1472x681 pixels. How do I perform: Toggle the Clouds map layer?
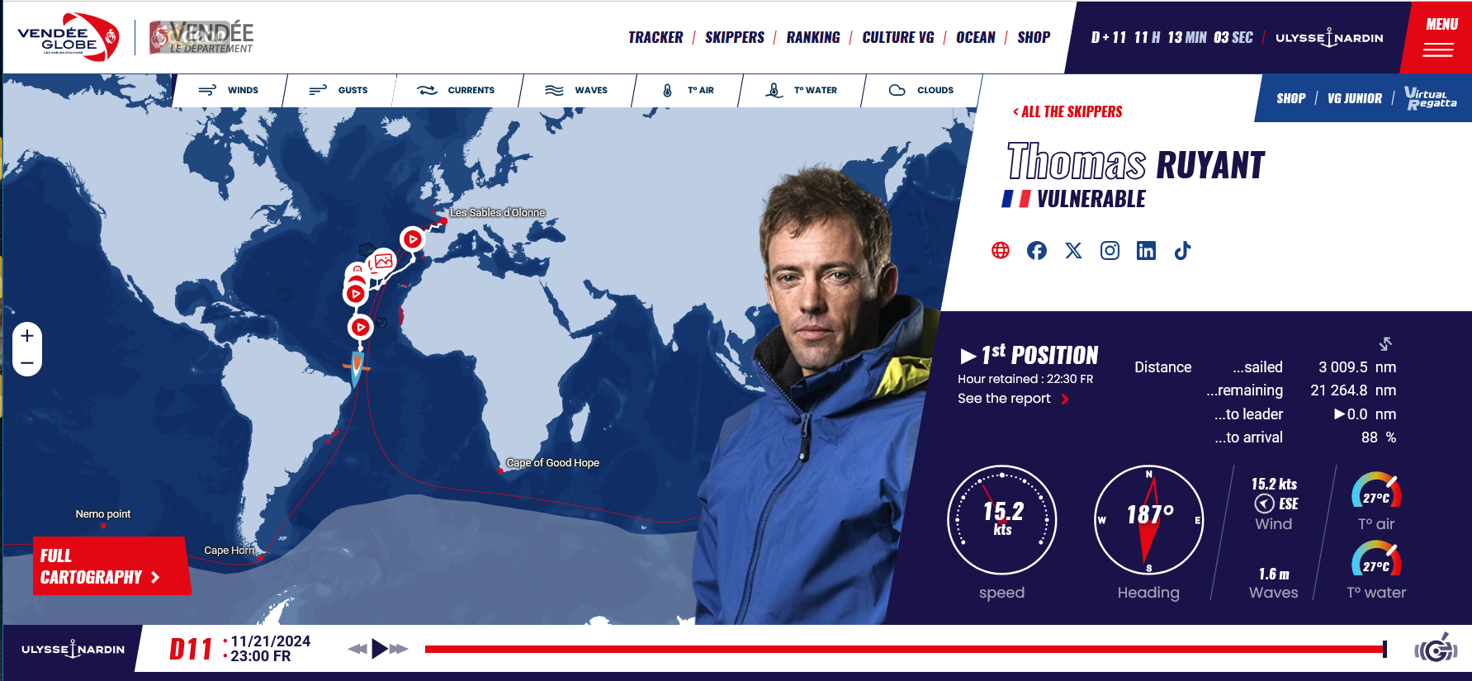[x=921, y=90]
